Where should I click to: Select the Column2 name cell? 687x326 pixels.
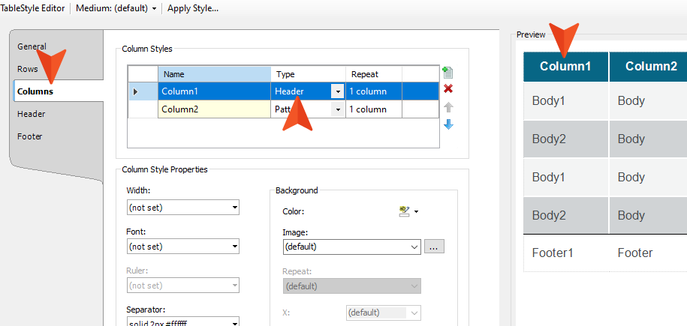213,109
